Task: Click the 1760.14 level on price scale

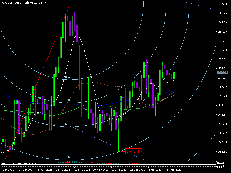Action: tap(223, 142)
